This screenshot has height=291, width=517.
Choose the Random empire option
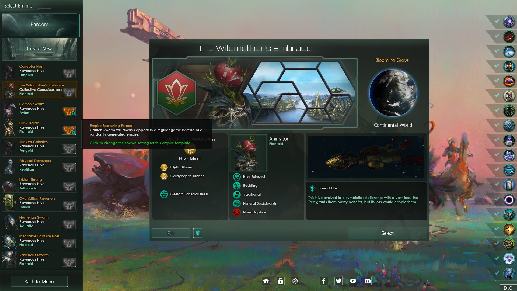[40, 25]
